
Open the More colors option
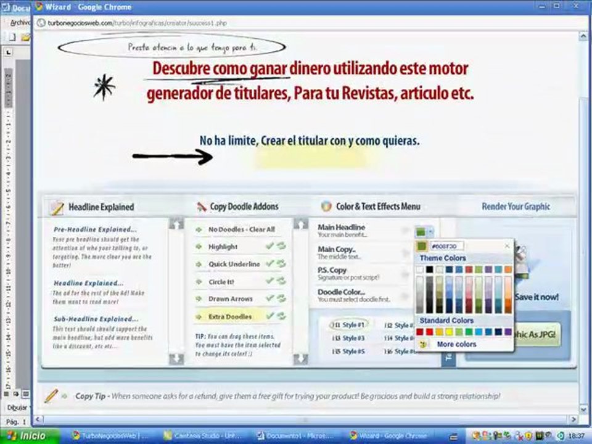coord(456,344)
